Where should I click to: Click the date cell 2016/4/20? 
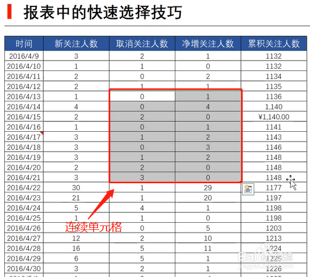tap(24, 167)
